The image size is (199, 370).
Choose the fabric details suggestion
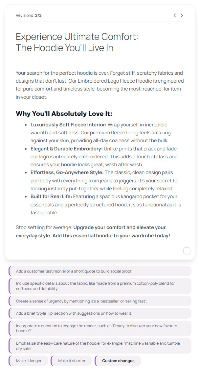coord(100,286)
